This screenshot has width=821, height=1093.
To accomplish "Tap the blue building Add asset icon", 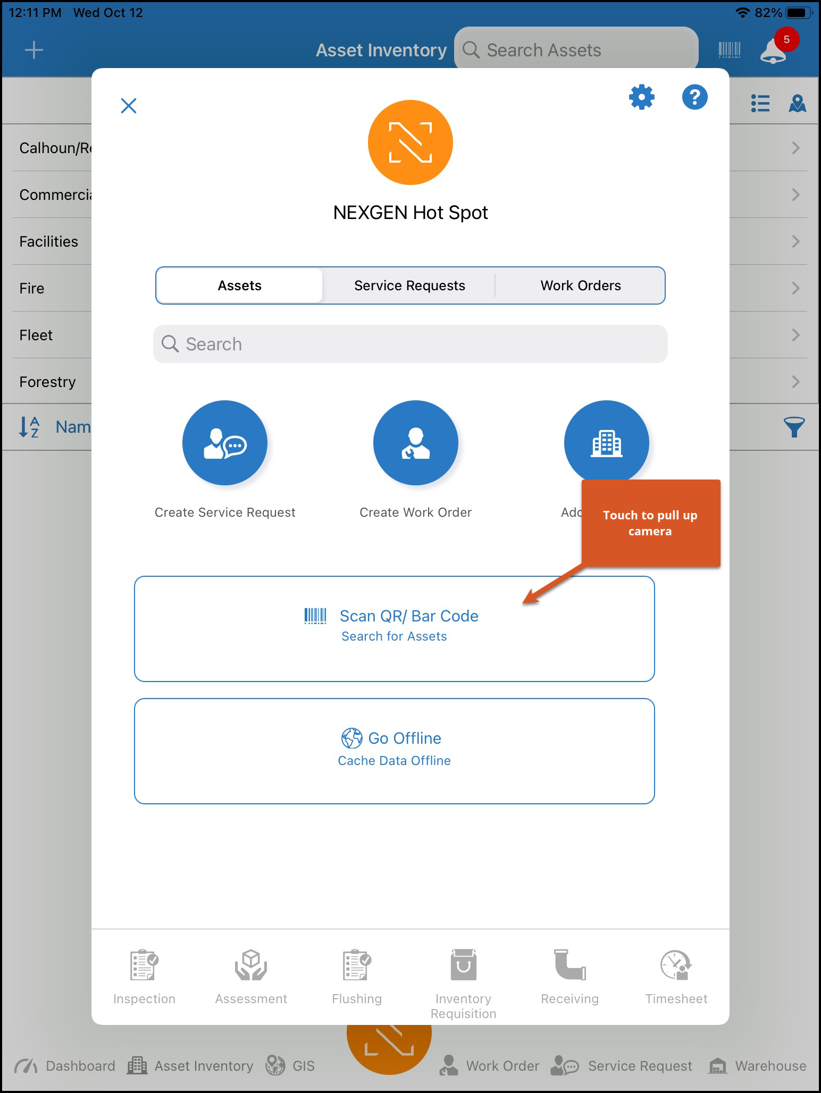I will coord(607,443).
